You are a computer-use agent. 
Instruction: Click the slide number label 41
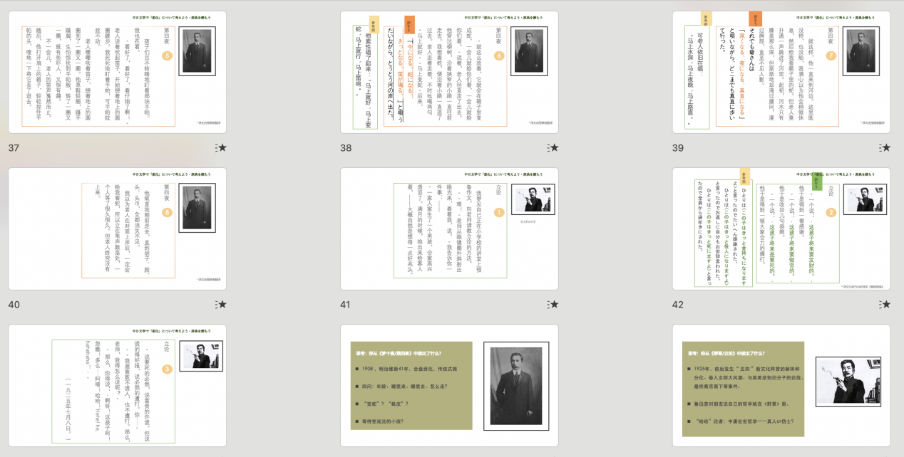[x=346, y=305]
